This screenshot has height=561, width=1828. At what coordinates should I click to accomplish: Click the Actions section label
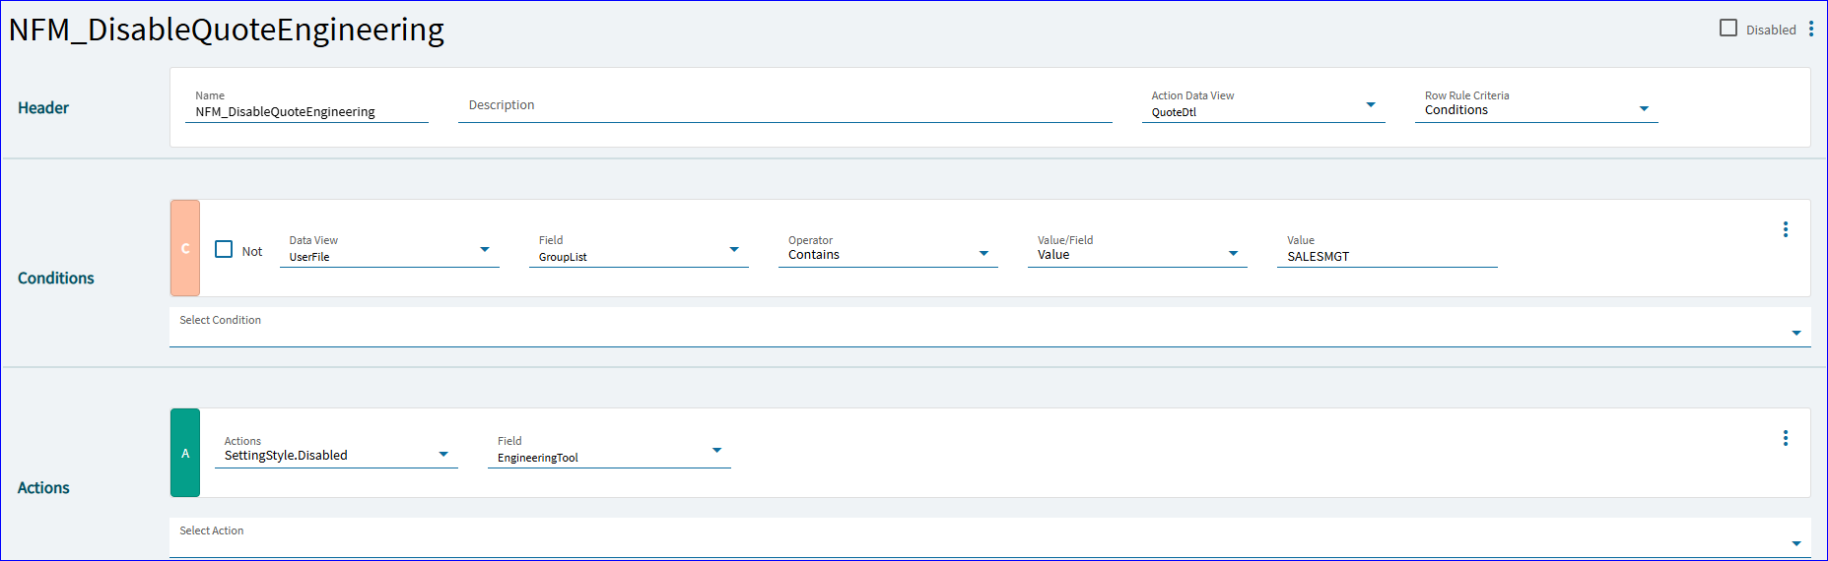[x=43, y=488]
